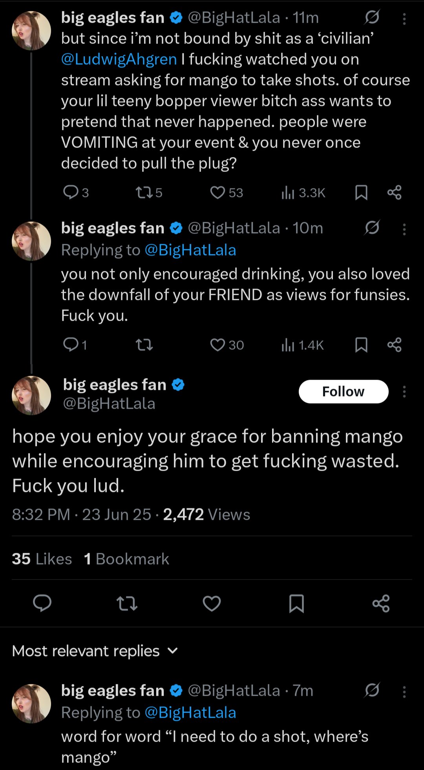
Task: Open more options menu beside Follow button
Action: pos(404,391)
